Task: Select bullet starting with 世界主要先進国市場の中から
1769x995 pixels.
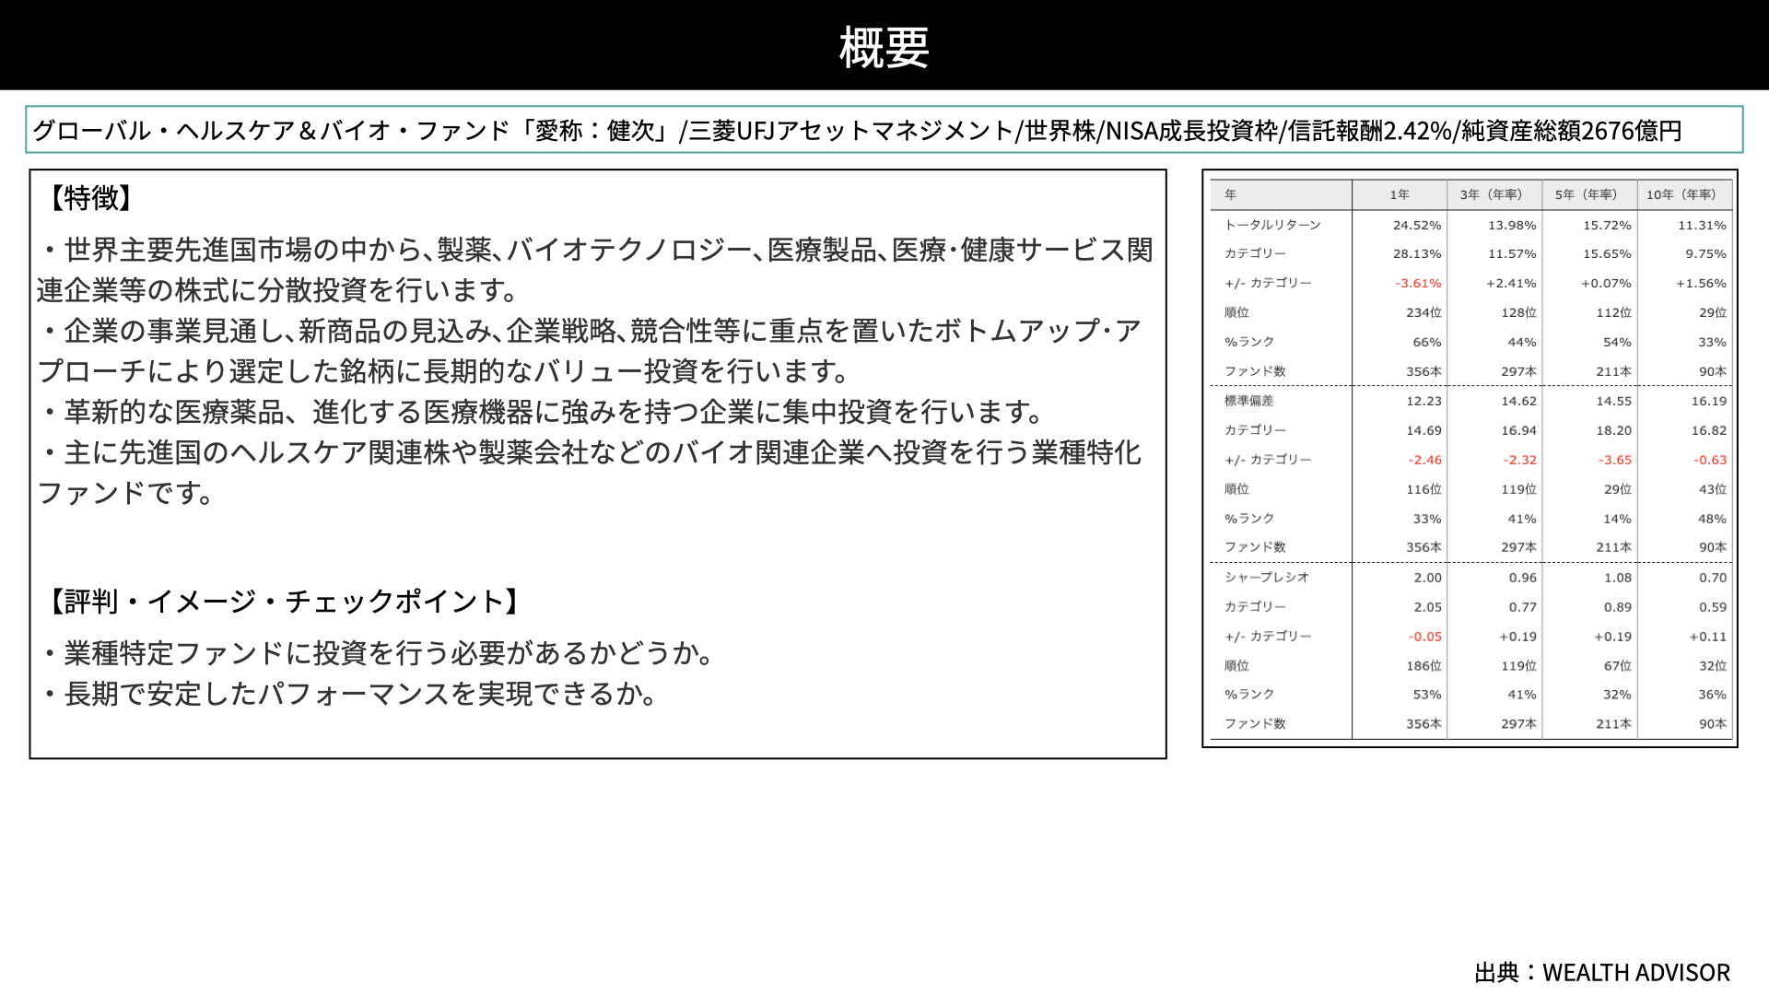Action: (x=595, y=270)
